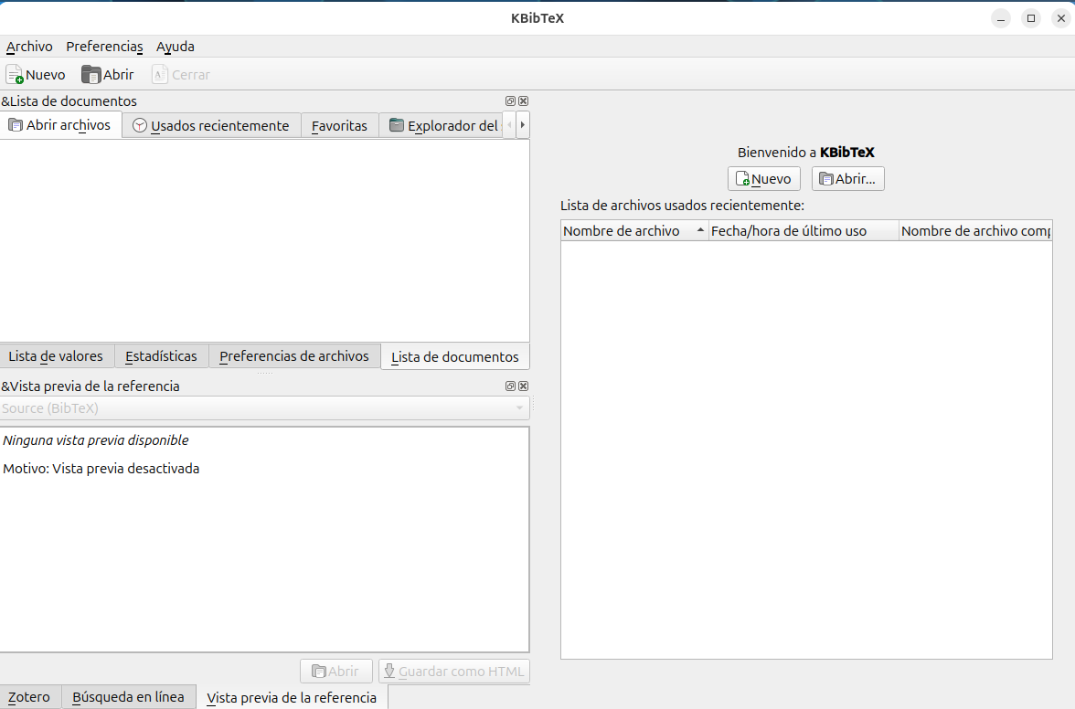Viewport: 1075px width, 709px height.
Task: Close the KBibTeX window
Action: [x=1061, y=18]
